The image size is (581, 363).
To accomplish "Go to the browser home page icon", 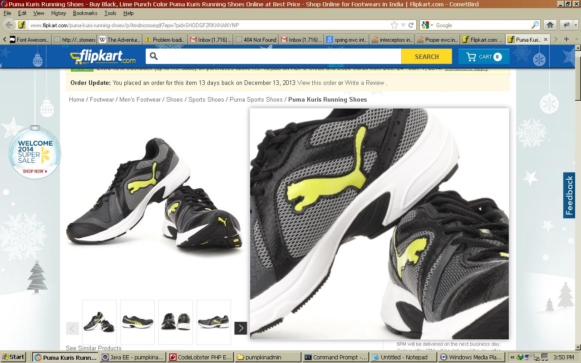I will point(550,25).
